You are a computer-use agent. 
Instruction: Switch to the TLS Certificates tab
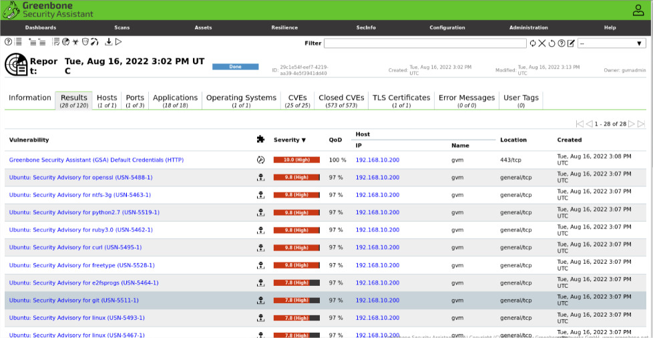401,100
